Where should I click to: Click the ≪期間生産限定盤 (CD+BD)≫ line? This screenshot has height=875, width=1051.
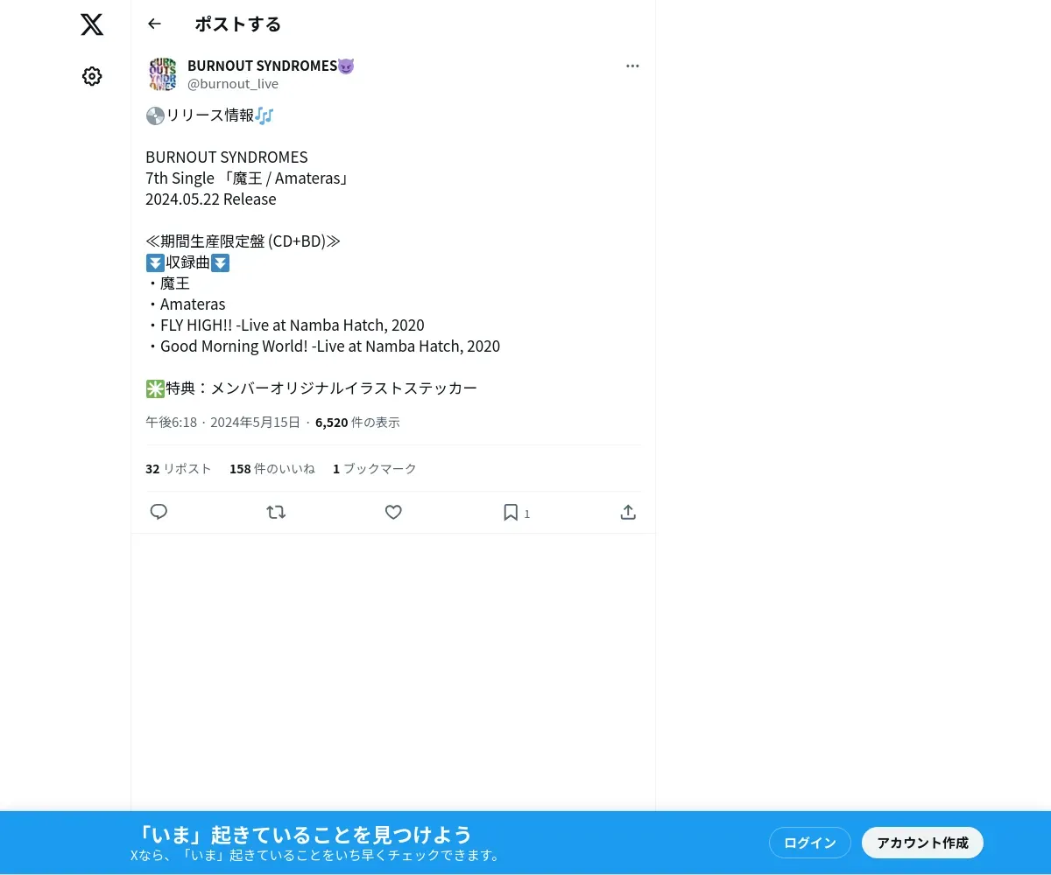(x=243, y=241)
